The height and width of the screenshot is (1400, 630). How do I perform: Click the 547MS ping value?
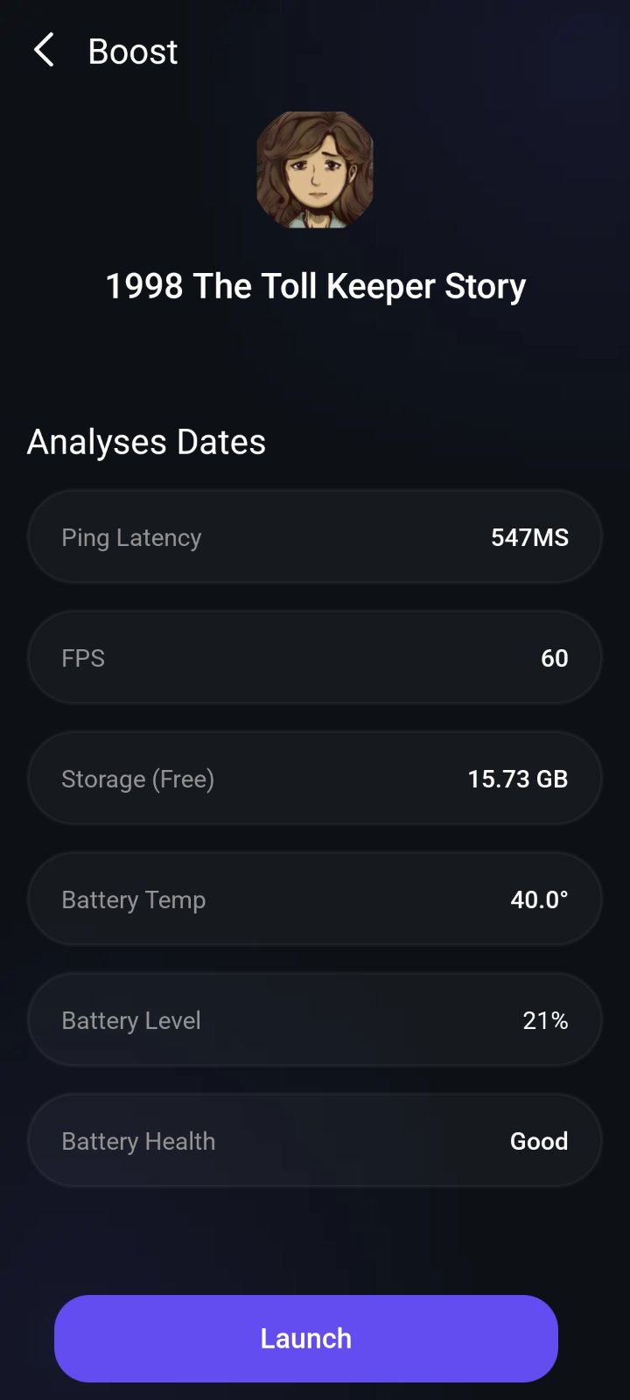click(x=529, y=537)
